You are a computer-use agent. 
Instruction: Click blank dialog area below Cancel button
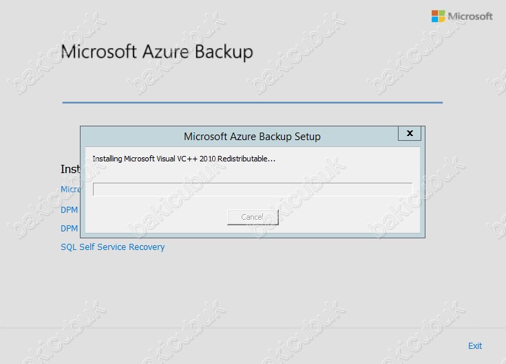point(253,229)
